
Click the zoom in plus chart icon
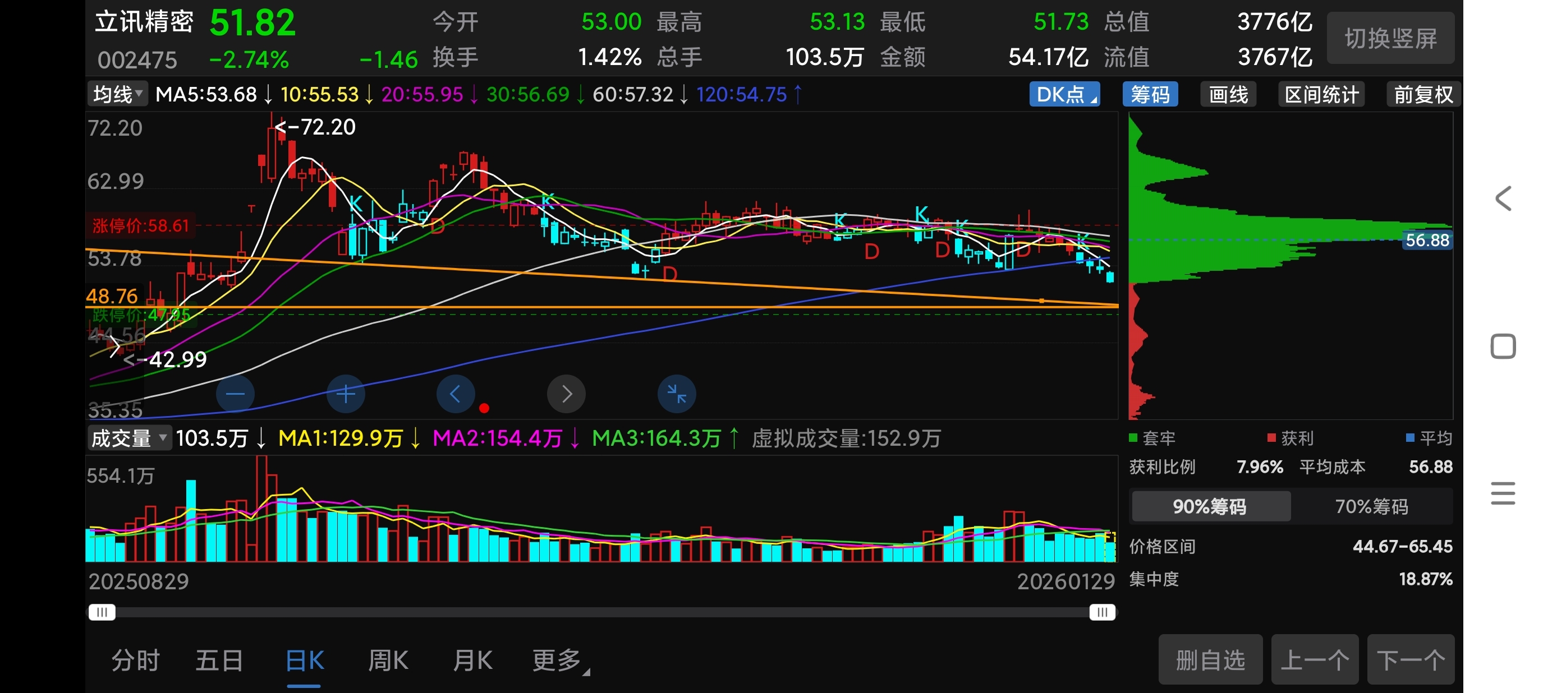pos(346,394)
